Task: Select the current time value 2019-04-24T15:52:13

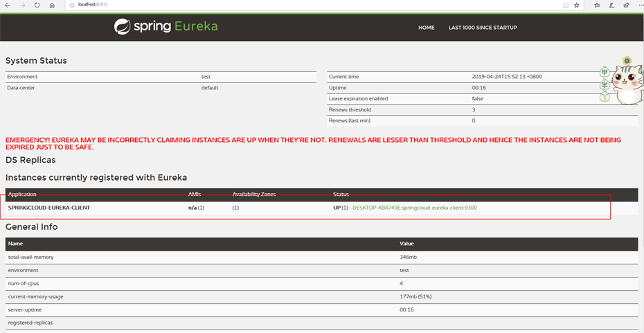Action: (x=508, y=77)
